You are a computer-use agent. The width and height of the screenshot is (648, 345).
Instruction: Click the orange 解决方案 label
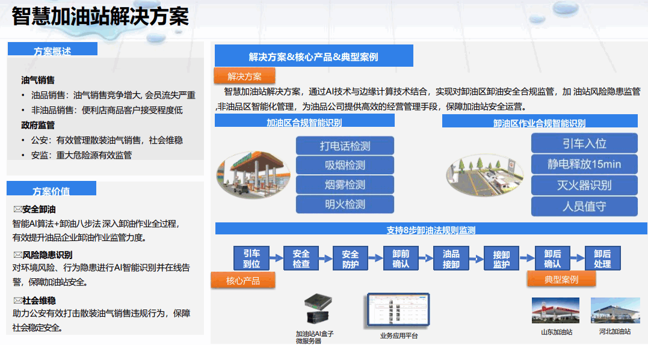(244, 76)
